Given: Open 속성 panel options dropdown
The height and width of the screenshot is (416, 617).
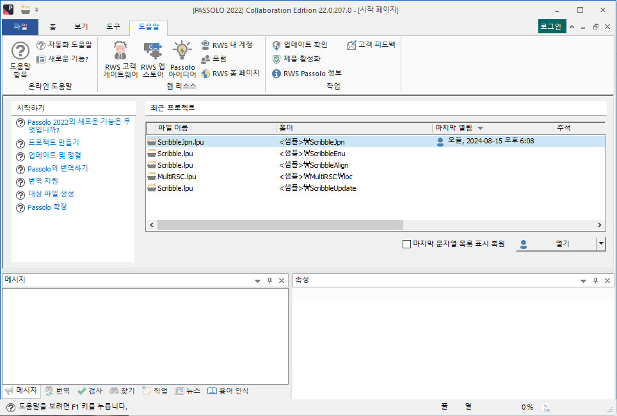Looking at the screenshot, I should [x=583, y=280].
